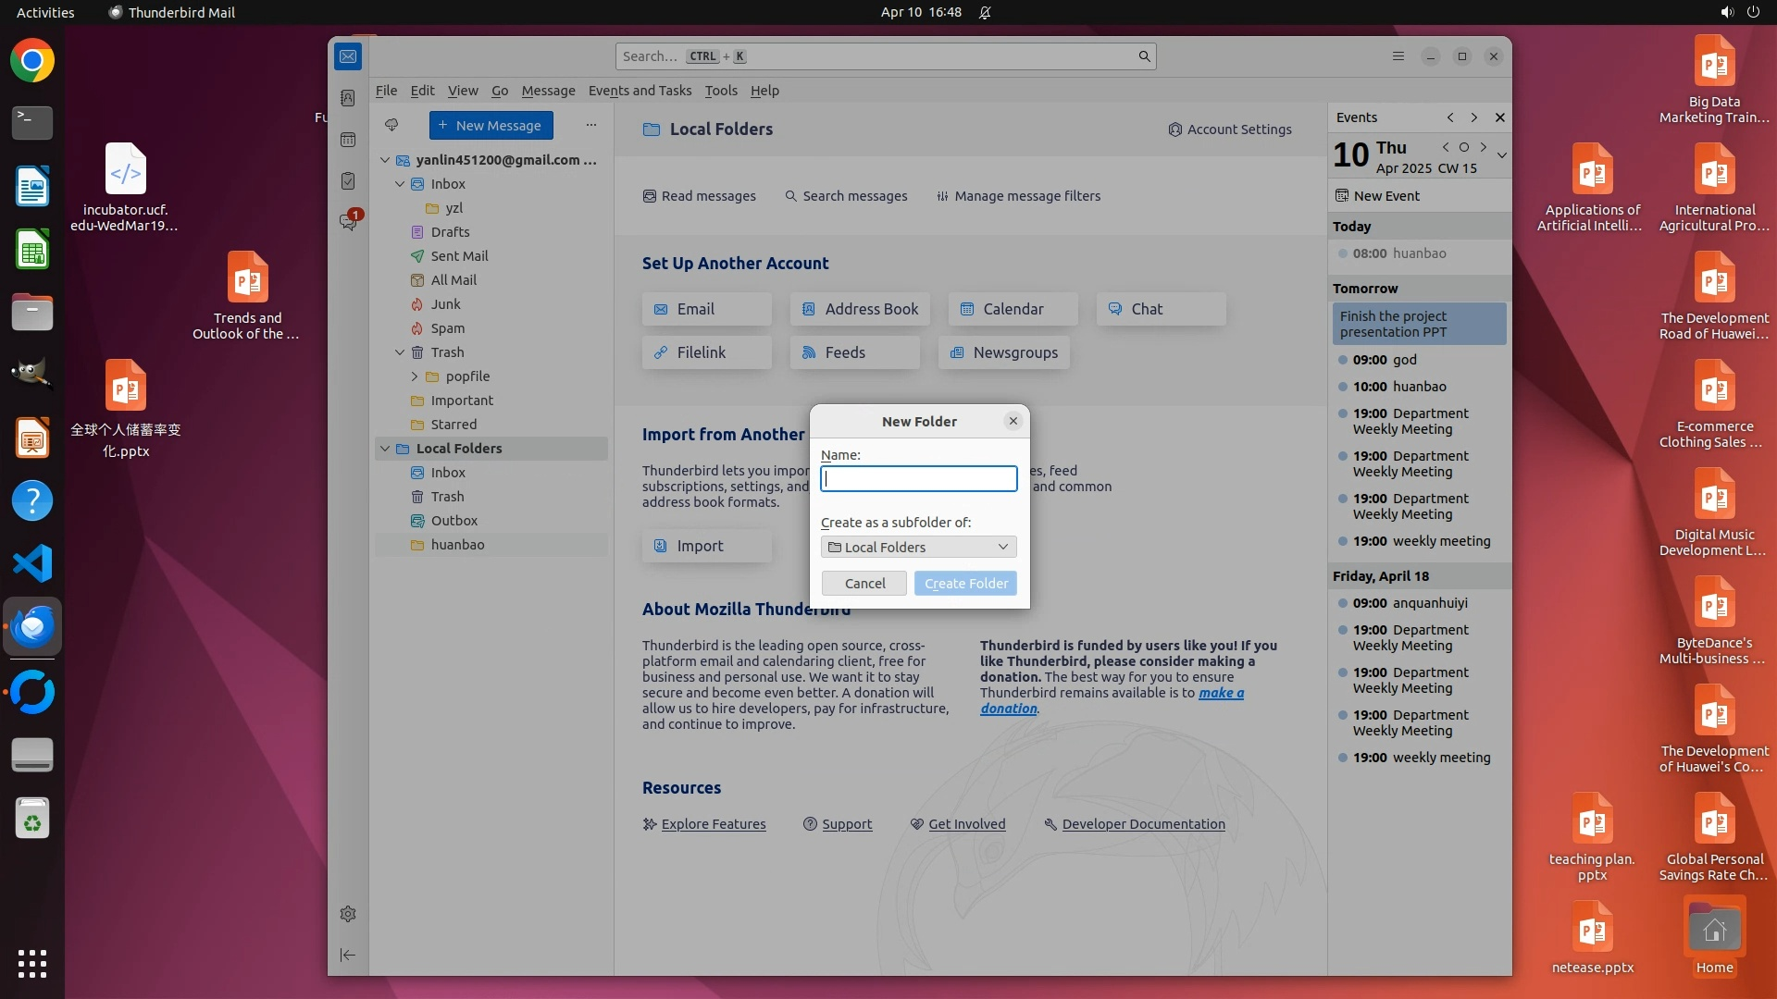Open the Events and Tasks menu
The image size is (1777, 999).
[640, 91]
